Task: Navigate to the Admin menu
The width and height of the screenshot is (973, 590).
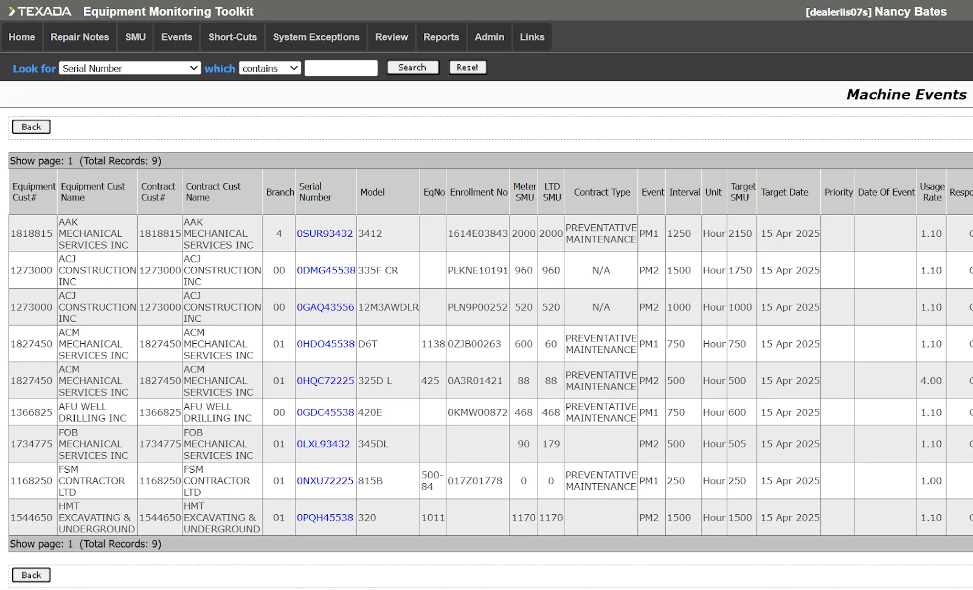Action: click(x=489, y=37)
